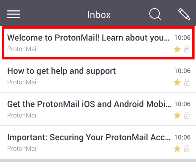Compose new email with pencil icon
This screenshot has width=196, height=162.
(x=184, y=14)
